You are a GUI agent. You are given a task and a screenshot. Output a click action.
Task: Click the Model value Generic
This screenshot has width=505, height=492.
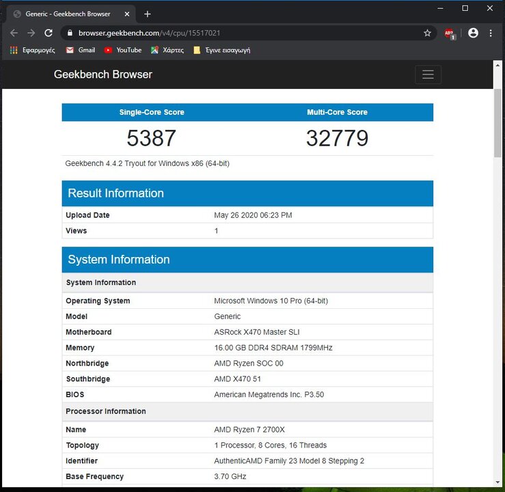click(x=228, y=316)
